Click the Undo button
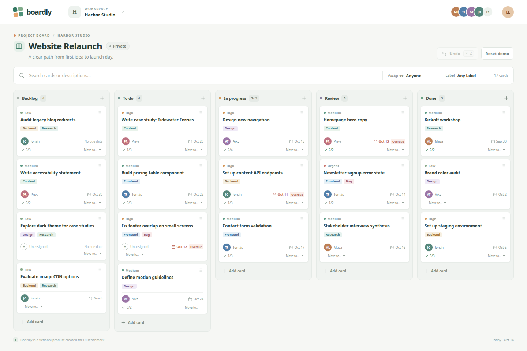Image resolution: width=527 pixels, height=351 pixels. click(x=457, y=54)
